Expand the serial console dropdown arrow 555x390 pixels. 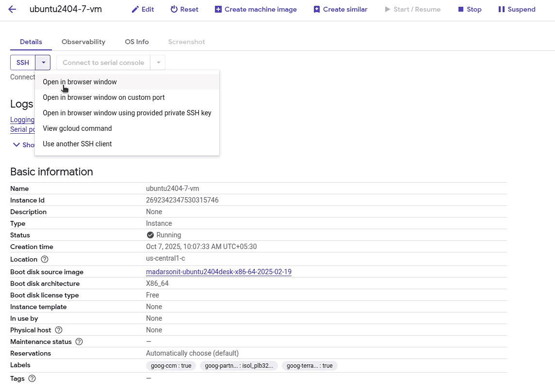tap(158, 62)
